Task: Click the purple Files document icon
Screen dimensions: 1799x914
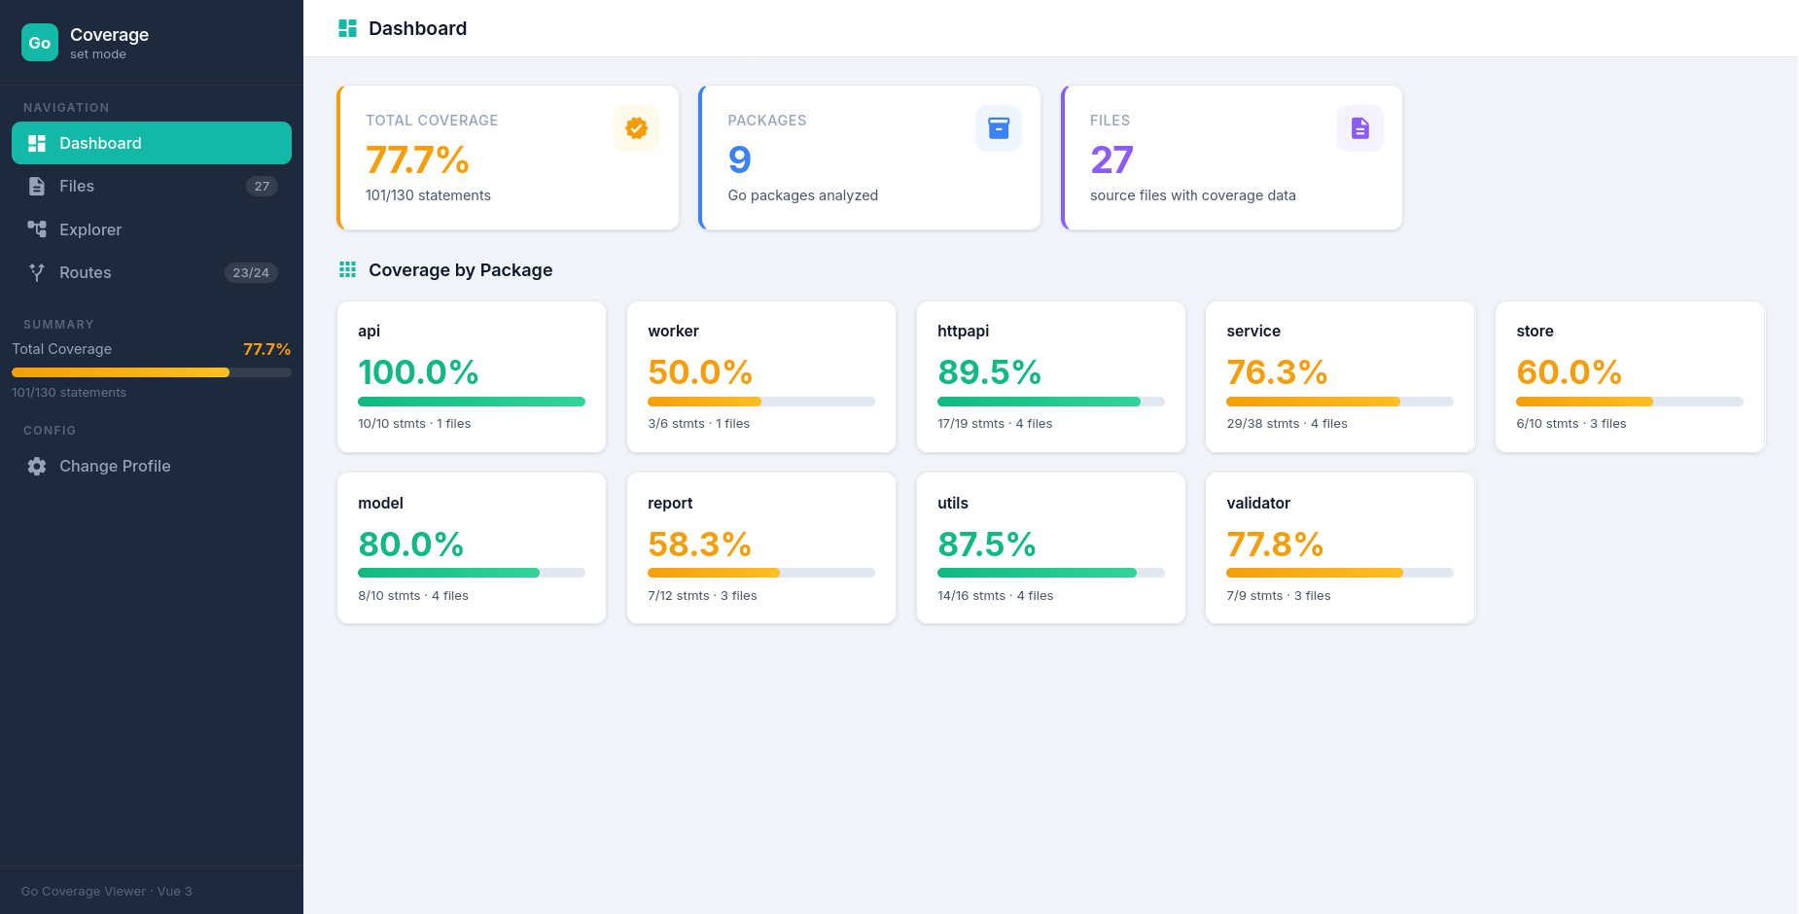Action: [x=1360, y=128]
